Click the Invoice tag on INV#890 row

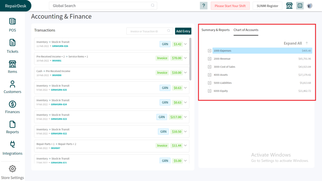click(x=162, y=73)
